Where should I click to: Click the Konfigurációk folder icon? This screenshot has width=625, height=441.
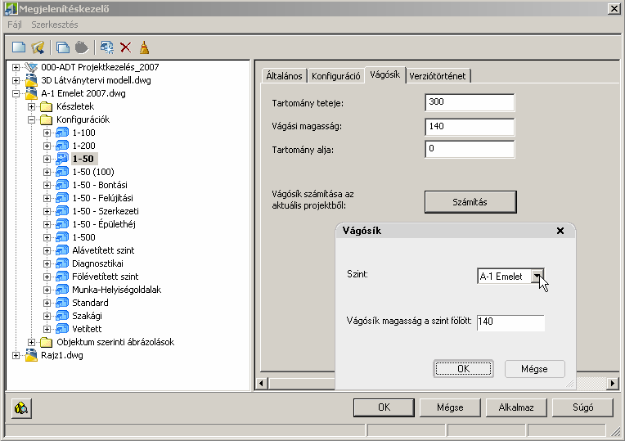pyautogui.click(x=47, y=119)
